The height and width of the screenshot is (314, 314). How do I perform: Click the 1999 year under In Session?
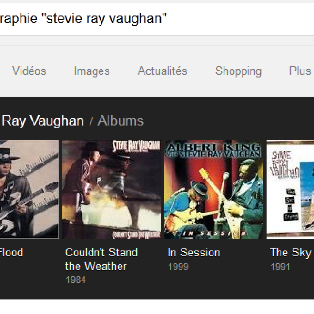point(178,266)
